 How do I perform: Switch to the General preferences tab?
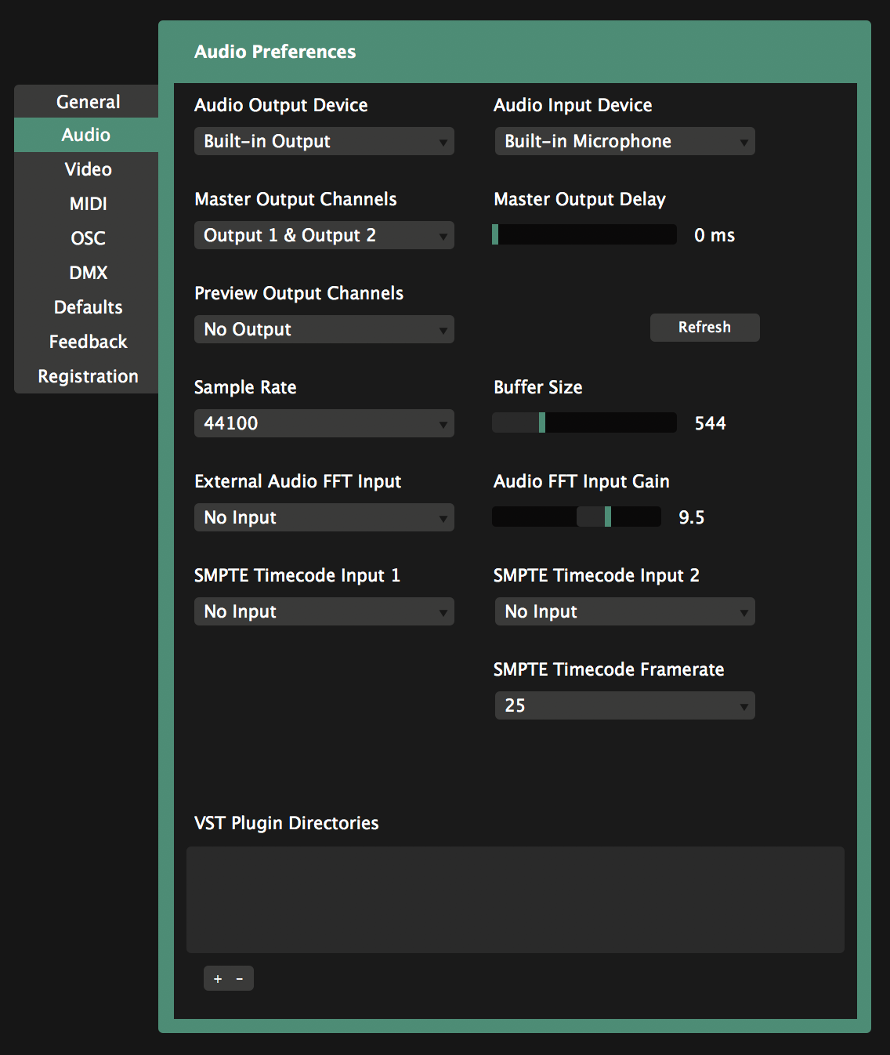88,102
